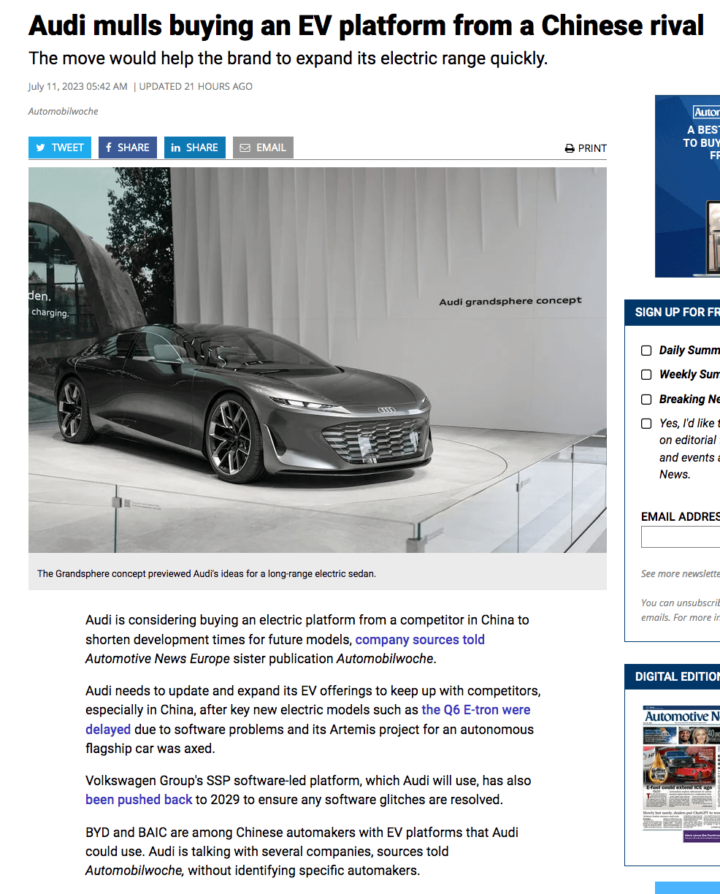Screen dimensions: 720x894
Task: Focus the Email Address input field
Action: pyautogui.click(x=681, y=537)
